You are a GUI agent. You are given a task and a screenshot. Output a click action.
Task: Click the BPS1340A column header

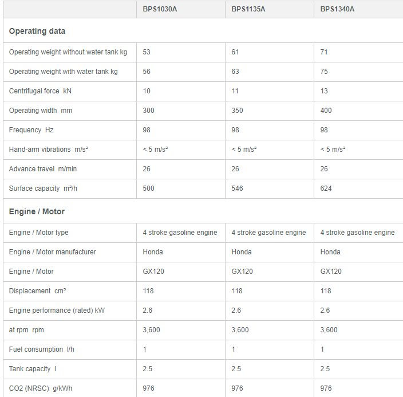tap(337, 9)
